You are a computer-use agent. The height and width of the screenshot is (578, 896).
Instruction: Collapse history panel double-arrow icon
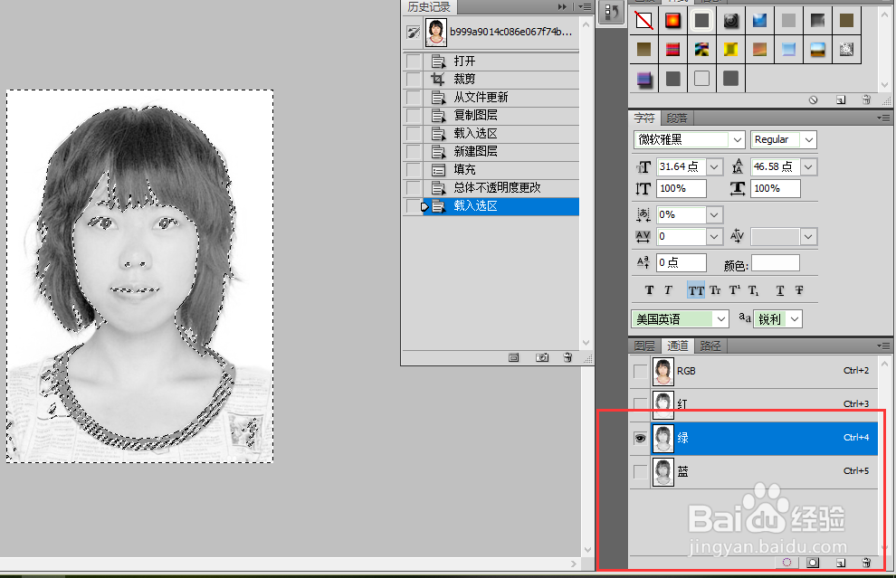tap(562, 7)
